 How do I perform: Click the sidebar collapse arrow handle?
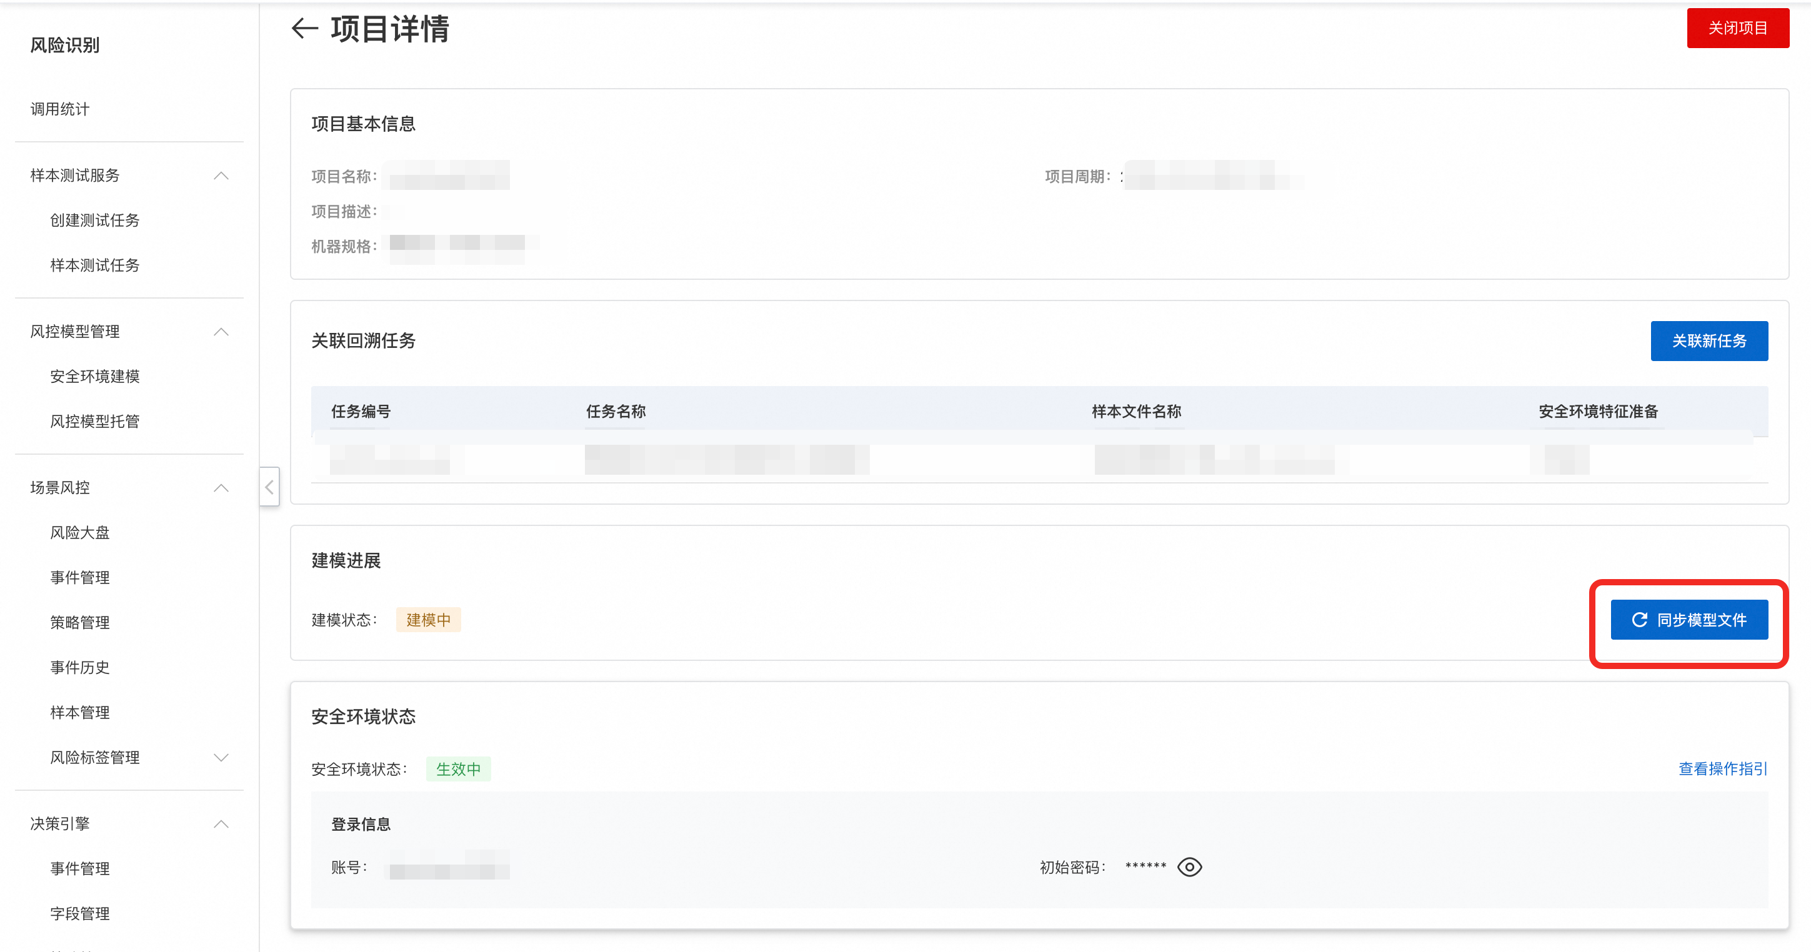click(269, 486)
